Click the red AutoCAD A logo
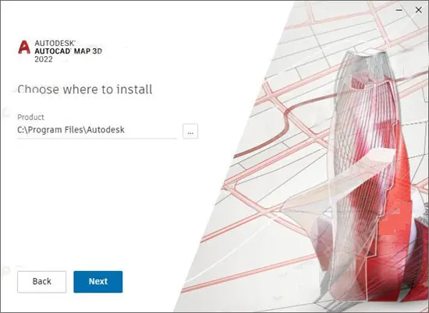The image size is (429, 313). point(24,47)
